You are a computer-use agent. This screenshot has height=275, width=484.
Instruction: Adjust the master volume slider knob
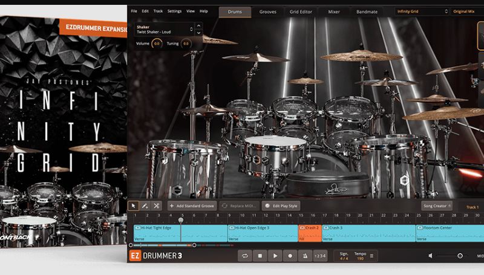coord(460,256)
